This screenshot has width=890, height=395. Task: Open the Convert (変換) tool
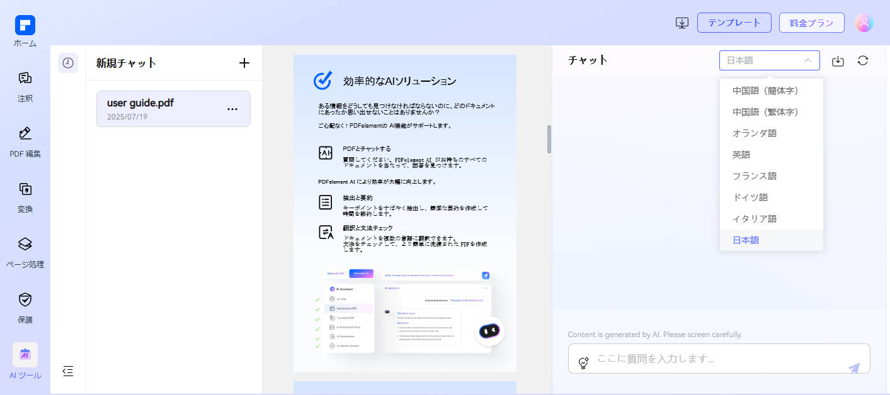click(x=25, y=197)
